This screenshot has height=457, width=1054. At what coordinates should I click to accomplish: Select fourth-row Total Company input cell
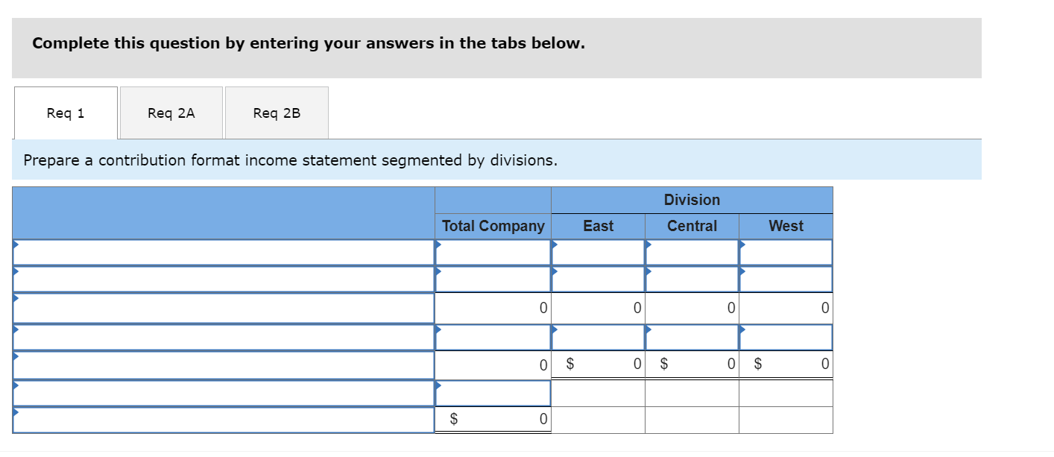pos(493,337)
